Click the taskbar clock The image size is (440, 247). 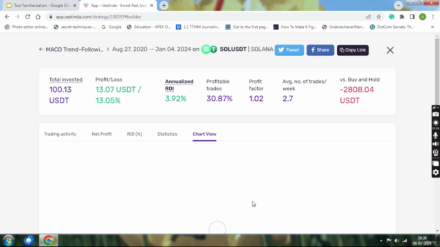[422, 241]
